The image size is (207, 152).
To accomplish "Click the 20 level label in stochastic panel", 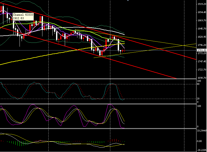I will (198, 99).
